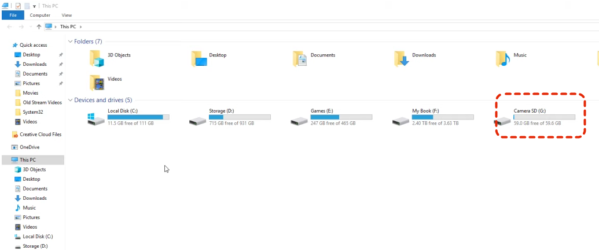Viewport: 599px width, 250px height.
Task: Open the Games (E:) drive icon
Action: tap(299, 122)
